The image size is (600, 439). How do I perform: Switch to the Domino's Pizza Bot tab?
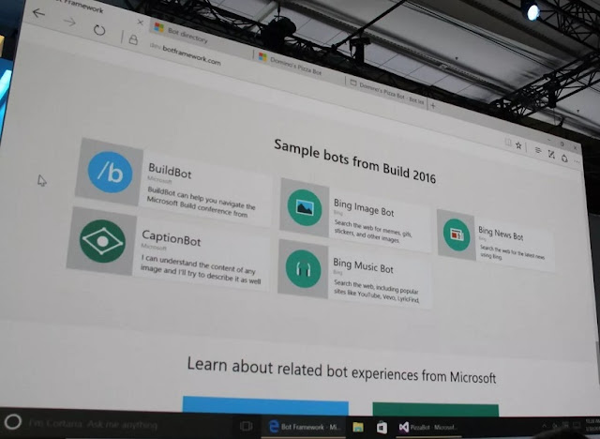[x=295, y=66]
